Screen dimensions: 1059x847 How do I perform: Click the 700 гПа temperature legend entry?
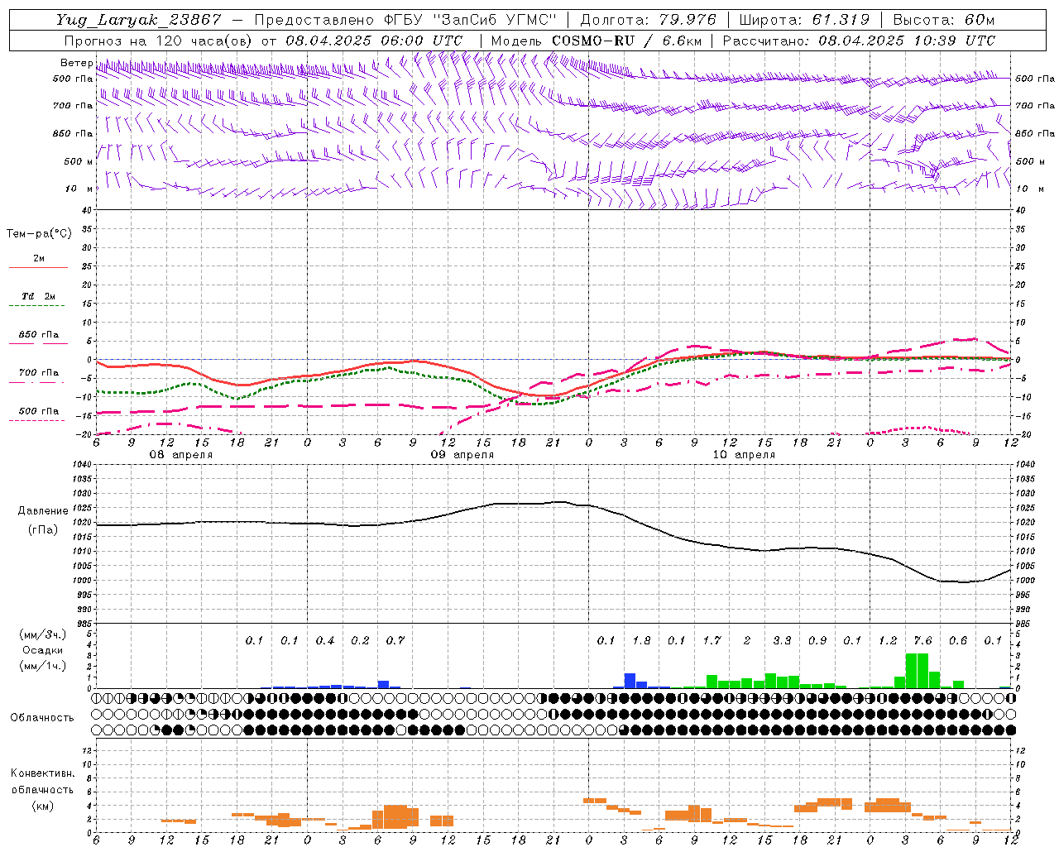point(39,373)
